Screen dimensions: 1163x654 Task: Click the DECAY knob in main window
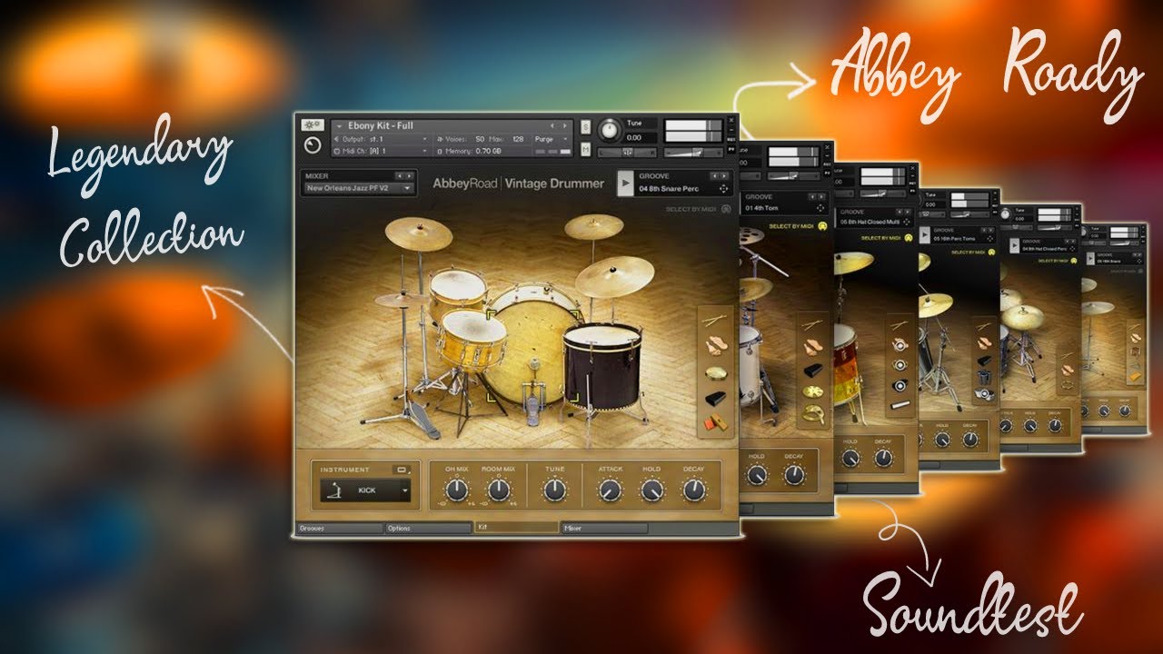(x=694, y=490)
